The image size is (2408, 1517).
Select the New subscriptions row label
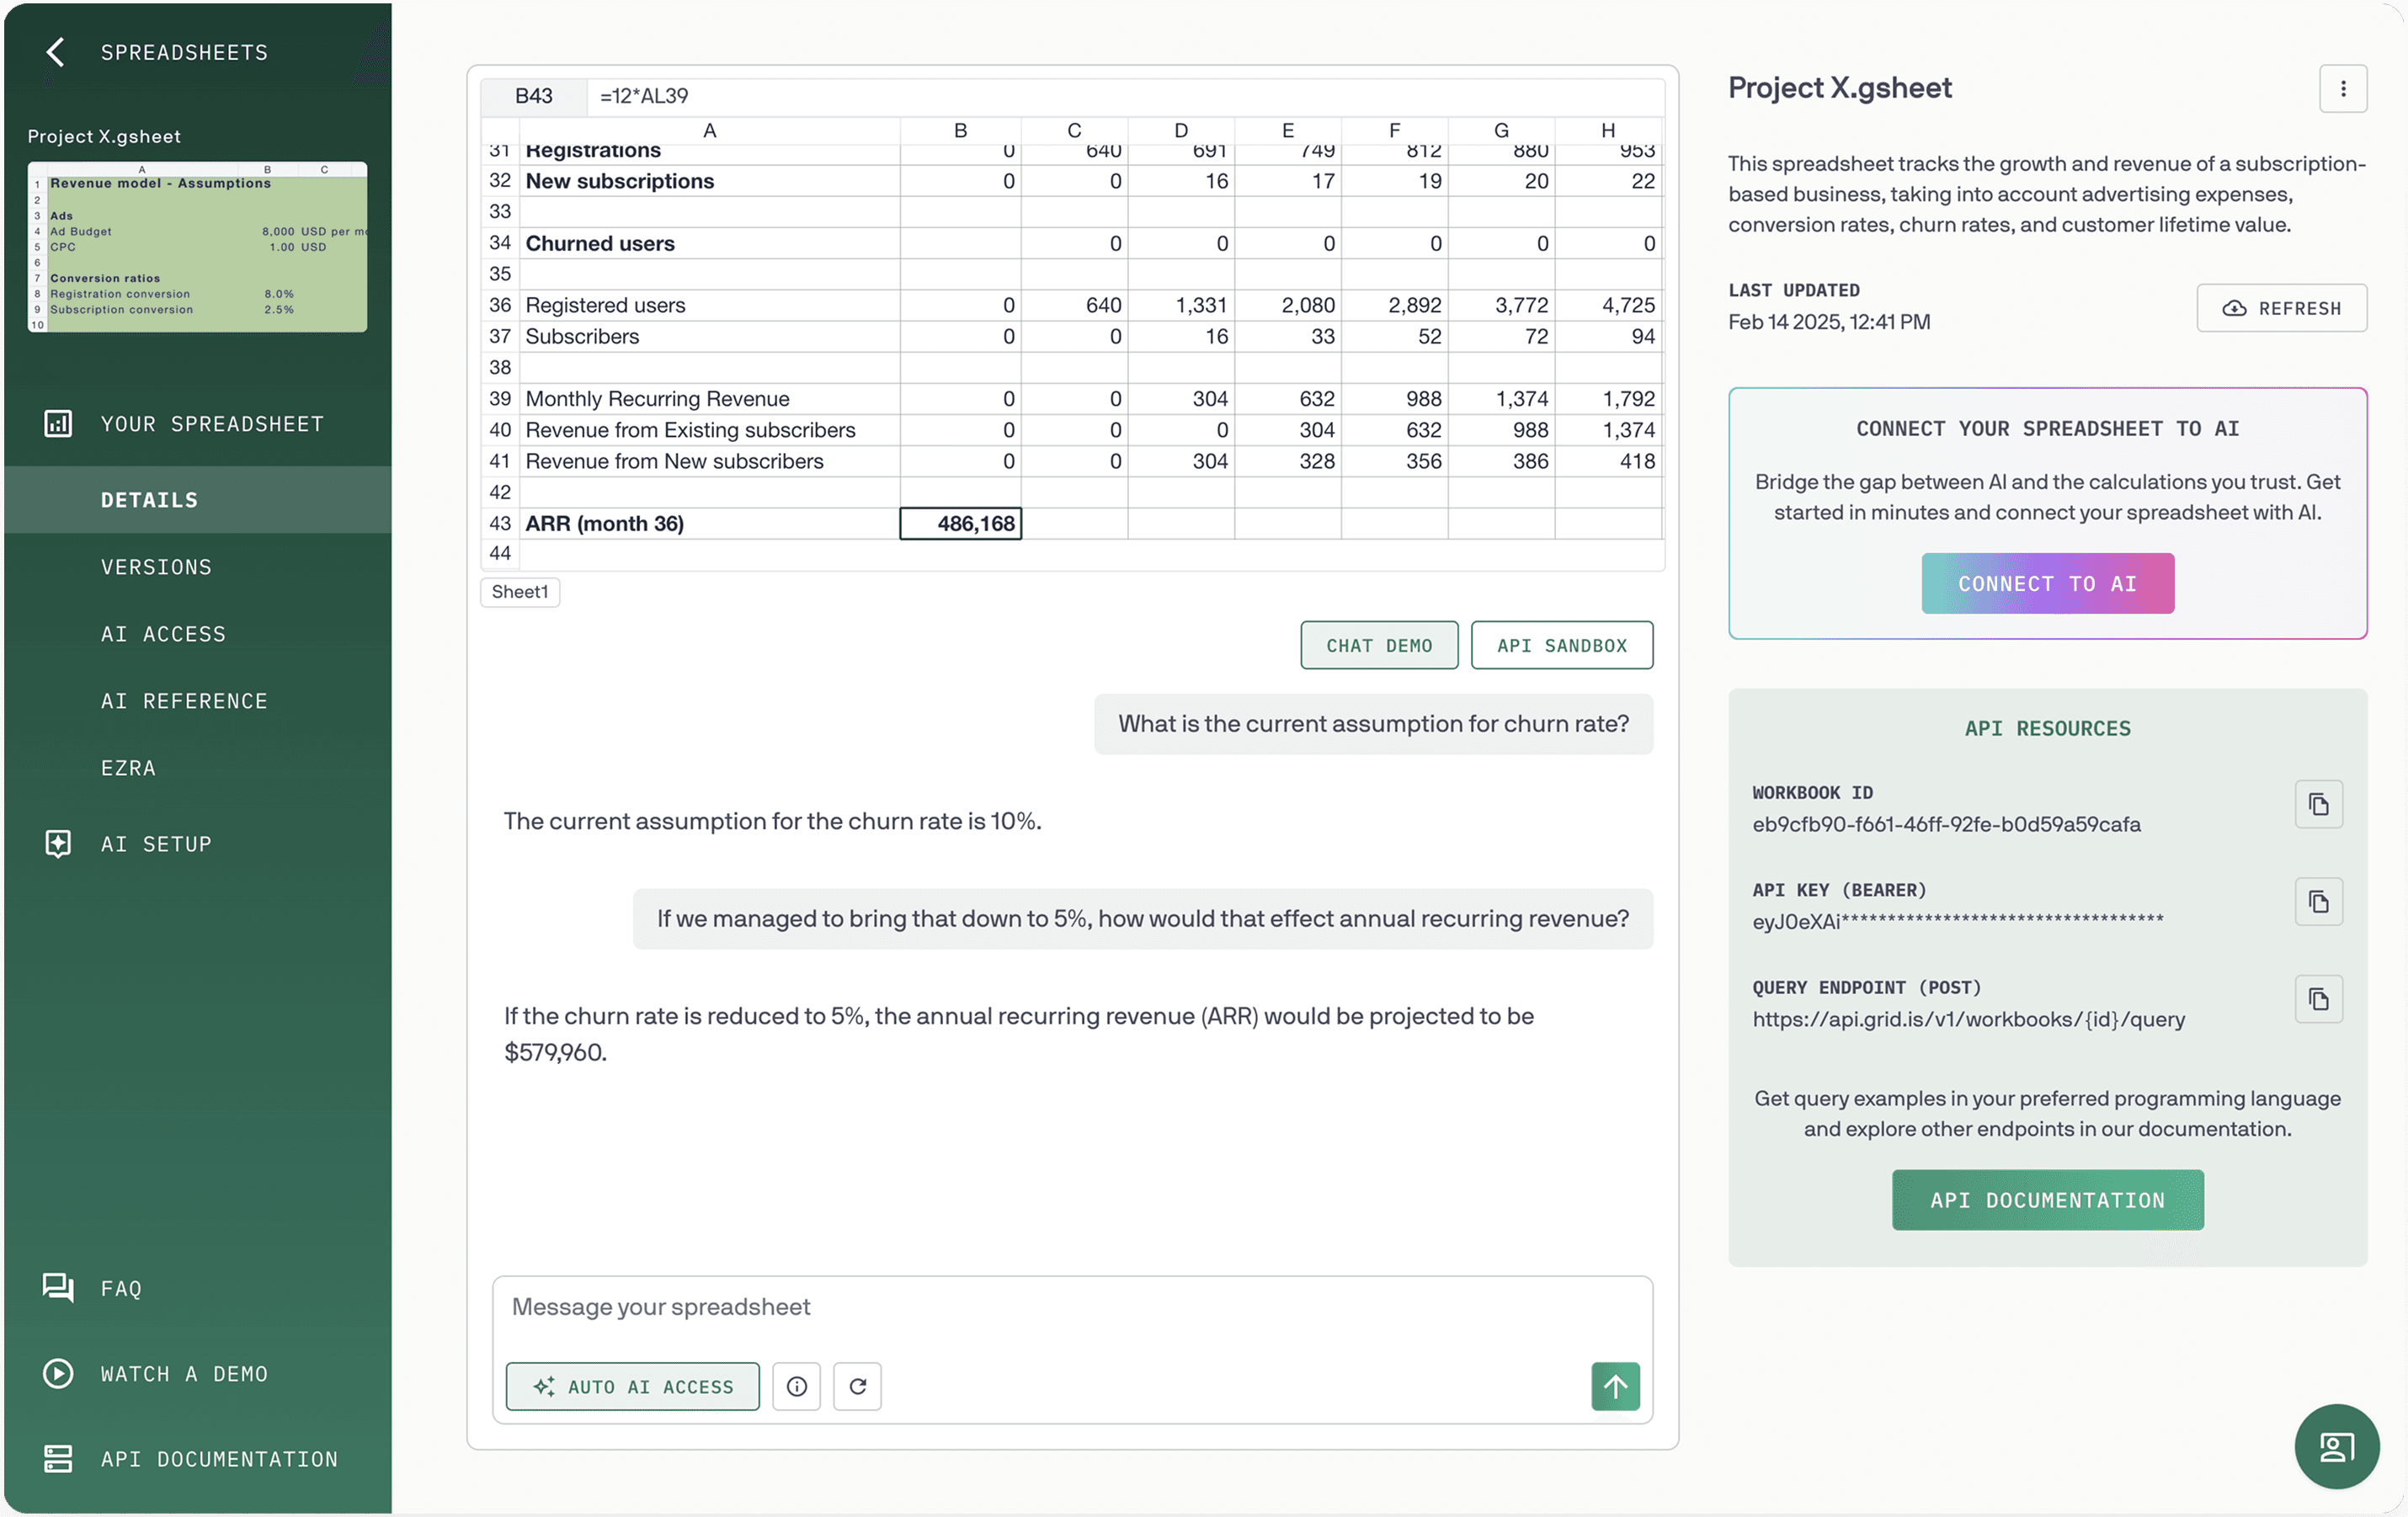coord(709,182)
